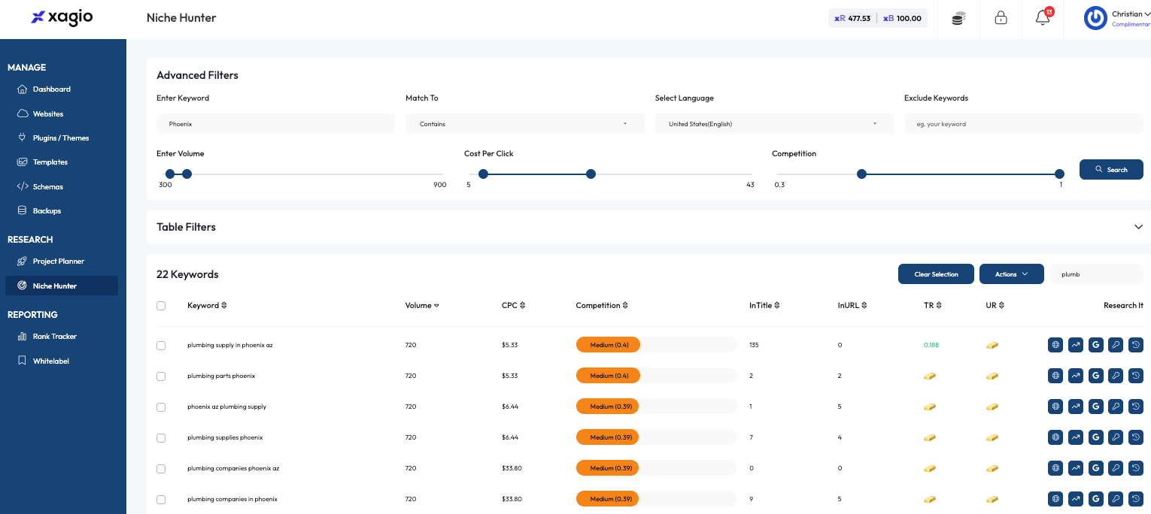Focus the Exclude Keywords input field
This screenshot has height=514, width=1151.
1023,124
